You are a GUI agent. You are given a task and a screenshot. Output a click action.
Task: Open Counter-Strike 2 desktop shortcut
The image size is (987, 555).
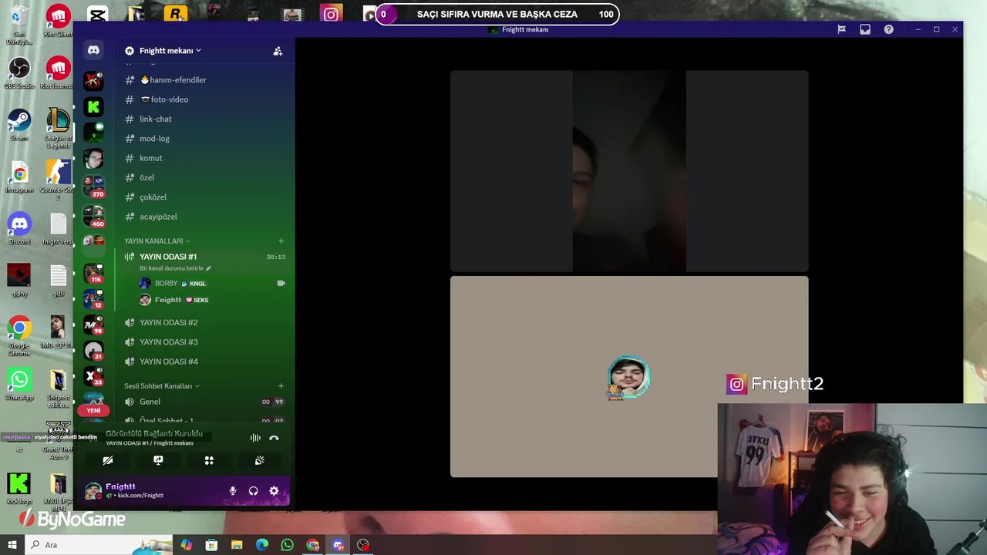click(x=58, y=180)
